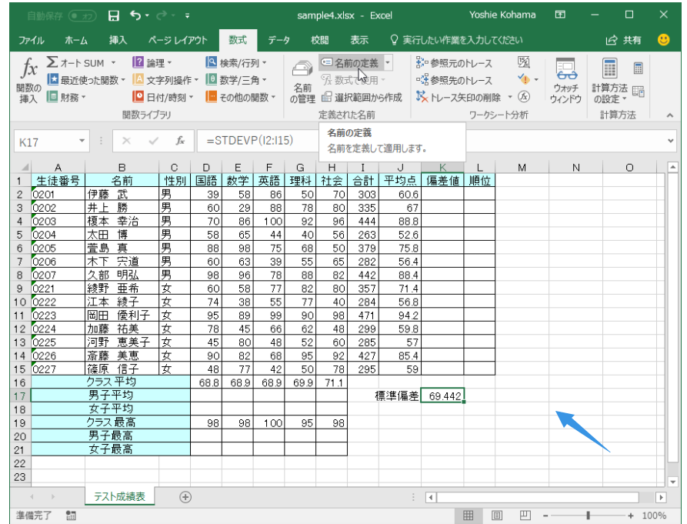This screenshot has height=524, width=687.
Task: Click the zoom out minus button
Action: pyautogui.click(x=545, y=516)
